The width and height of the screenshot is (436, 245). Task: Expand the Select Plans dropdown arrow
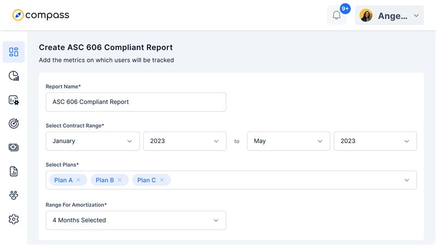click(407, 180)
